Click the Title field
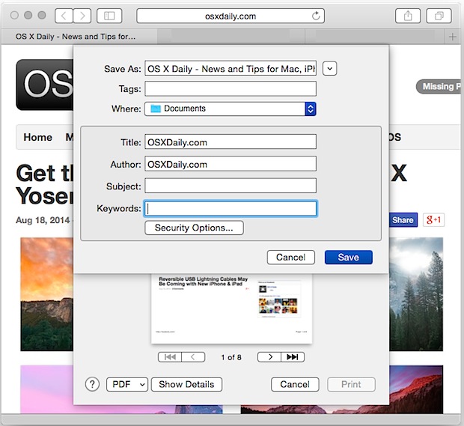464x426 pixels. coord(231,142)
